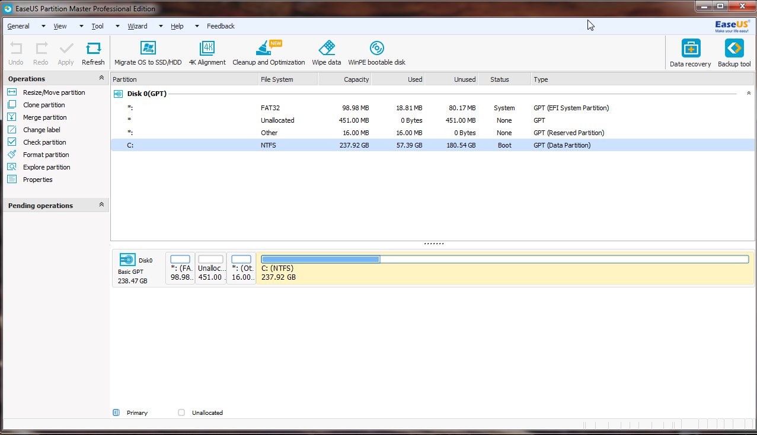The width and height of the screenshot is (757, 435).
Task: Click the 238.47 GB Disk0 size label
Action: point(133,280)
